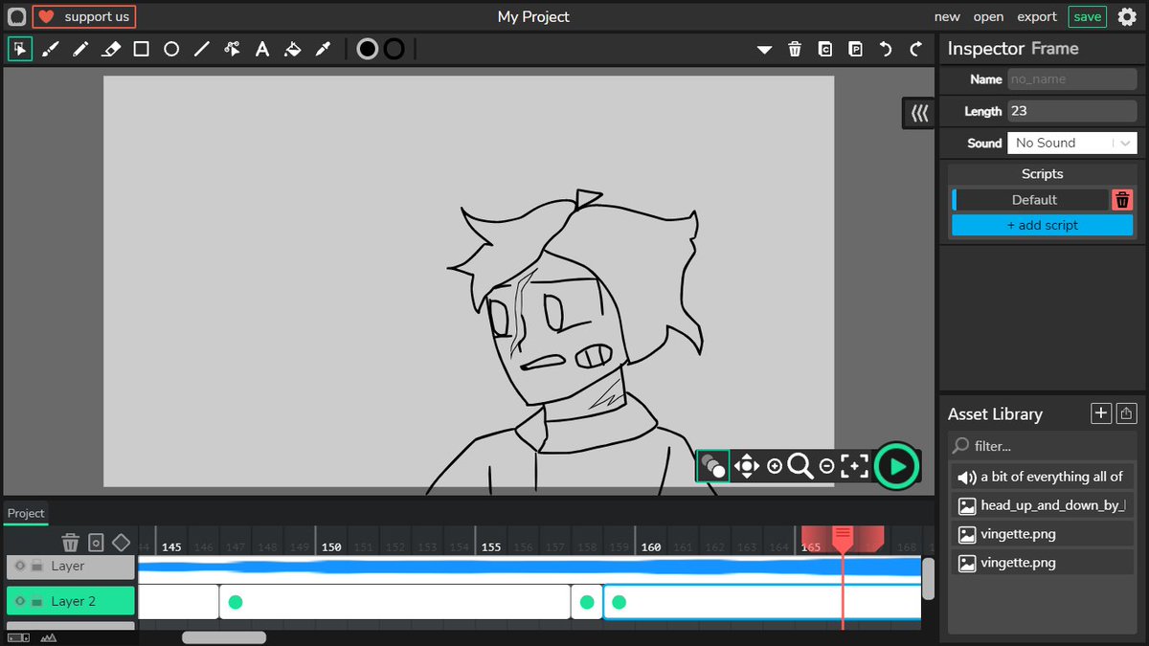Select the Line tool

click(x=202, y=49)
